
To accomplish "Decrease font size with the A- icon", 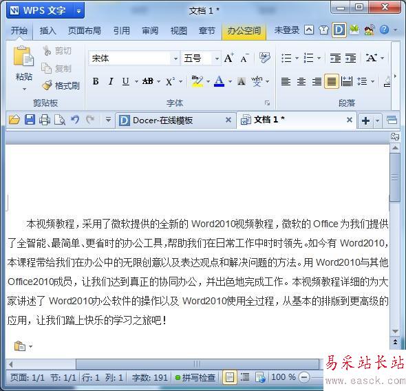I will [244, 59].
